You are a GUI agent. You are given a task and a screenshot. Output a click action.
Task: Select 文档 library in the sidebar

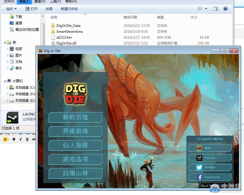click(19, 62)
